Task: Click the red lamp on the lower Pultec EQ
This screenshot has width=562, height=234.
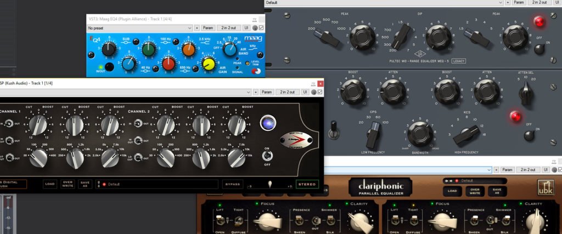Action: tap(515, 117)
